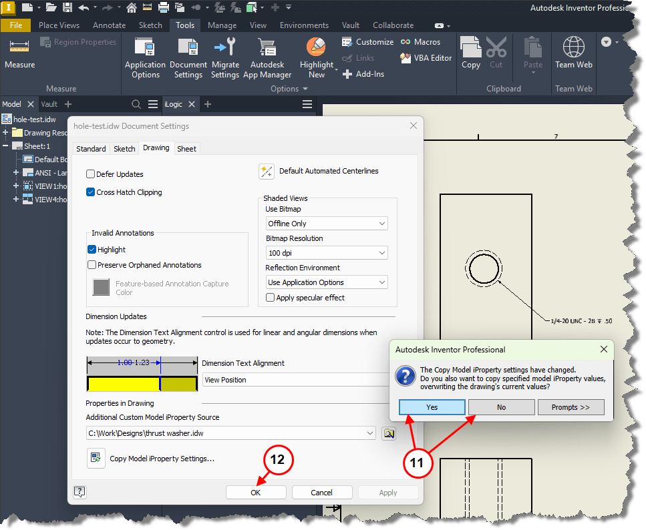646x530 pixels.
Task: Open the Bitmap Resolution dropdown
Action: pyautogui.click(x=327, y=253)
